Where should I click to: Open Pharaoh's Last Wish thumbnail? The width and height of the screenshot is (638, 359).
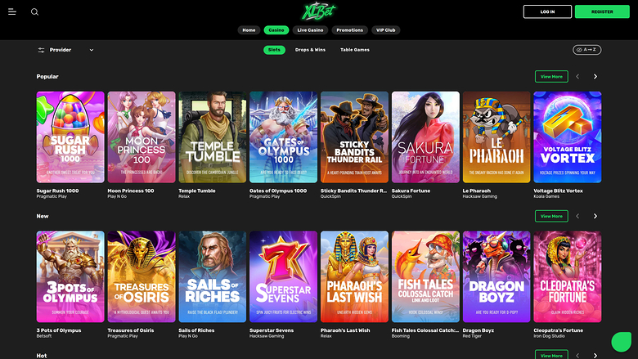354,277
